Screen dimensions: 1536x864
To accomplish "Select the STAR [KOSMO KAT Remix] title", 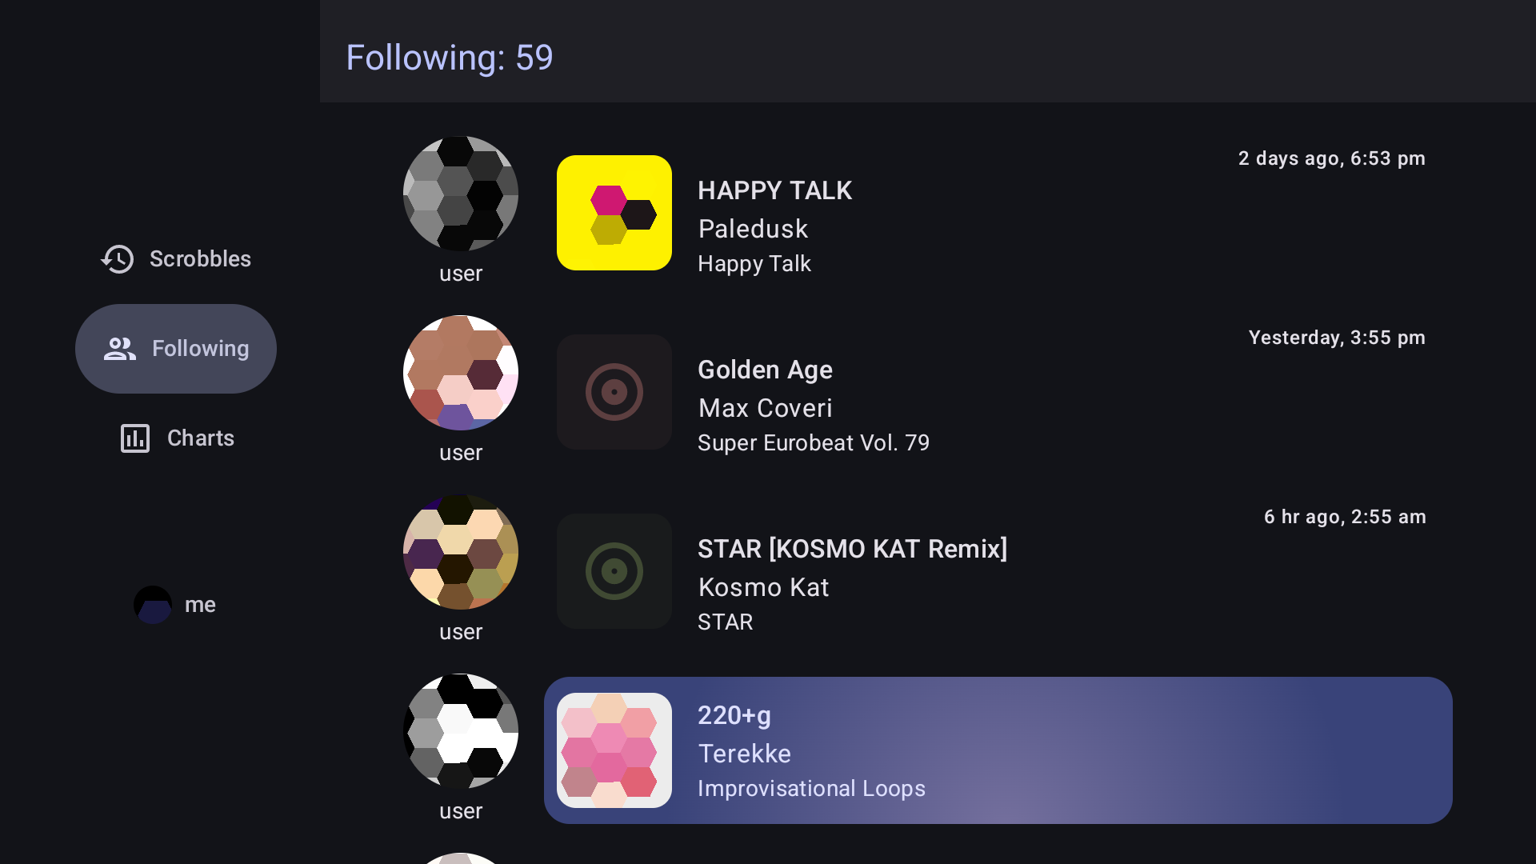I will pos(852,549).
